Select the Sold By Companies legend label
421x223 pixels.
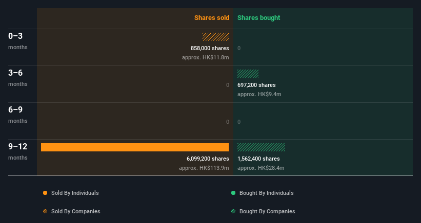(x=76, y=211)
